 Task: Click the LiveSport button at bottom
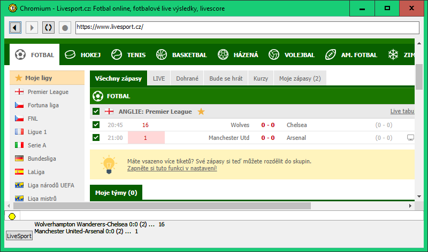tap(19, 236)
